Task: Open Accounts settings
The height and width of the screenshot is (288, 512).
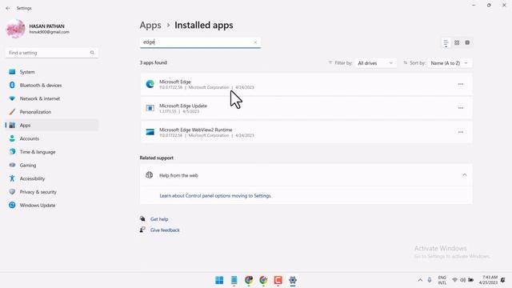Action: point(51,138)
